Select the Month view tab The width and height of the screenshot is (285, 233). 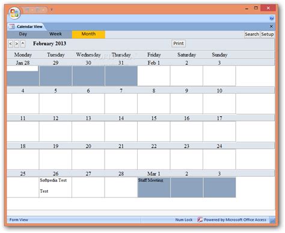pyautogui.click(x=88, y=34)
